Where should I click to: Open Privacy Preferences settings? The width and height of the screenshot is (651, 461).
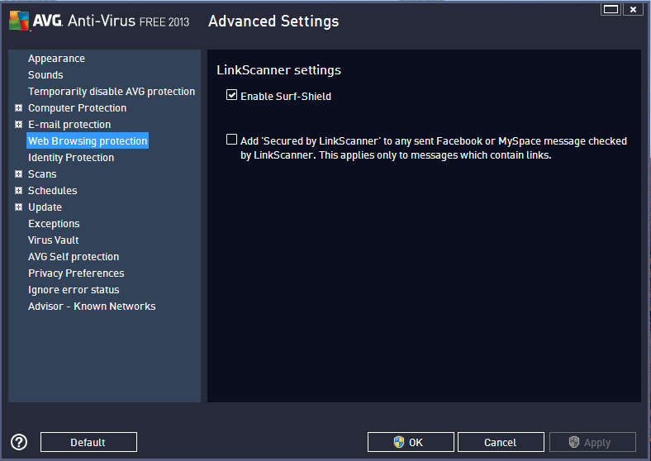coord(76,273)
